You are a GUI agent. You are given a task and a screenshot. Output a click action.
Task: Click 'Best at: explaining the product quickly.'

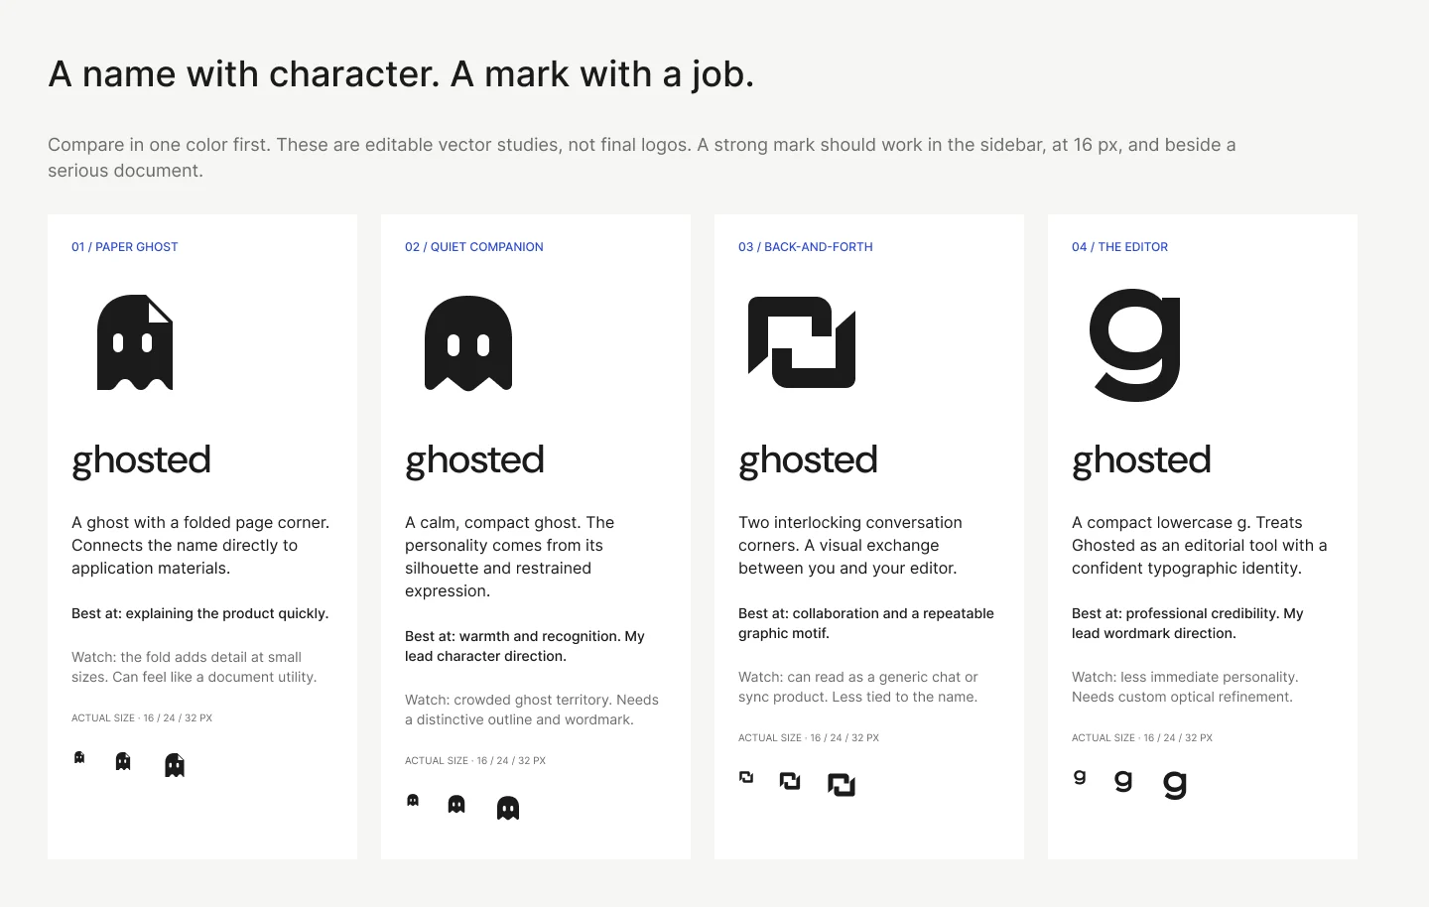click(x=200, y=613)
